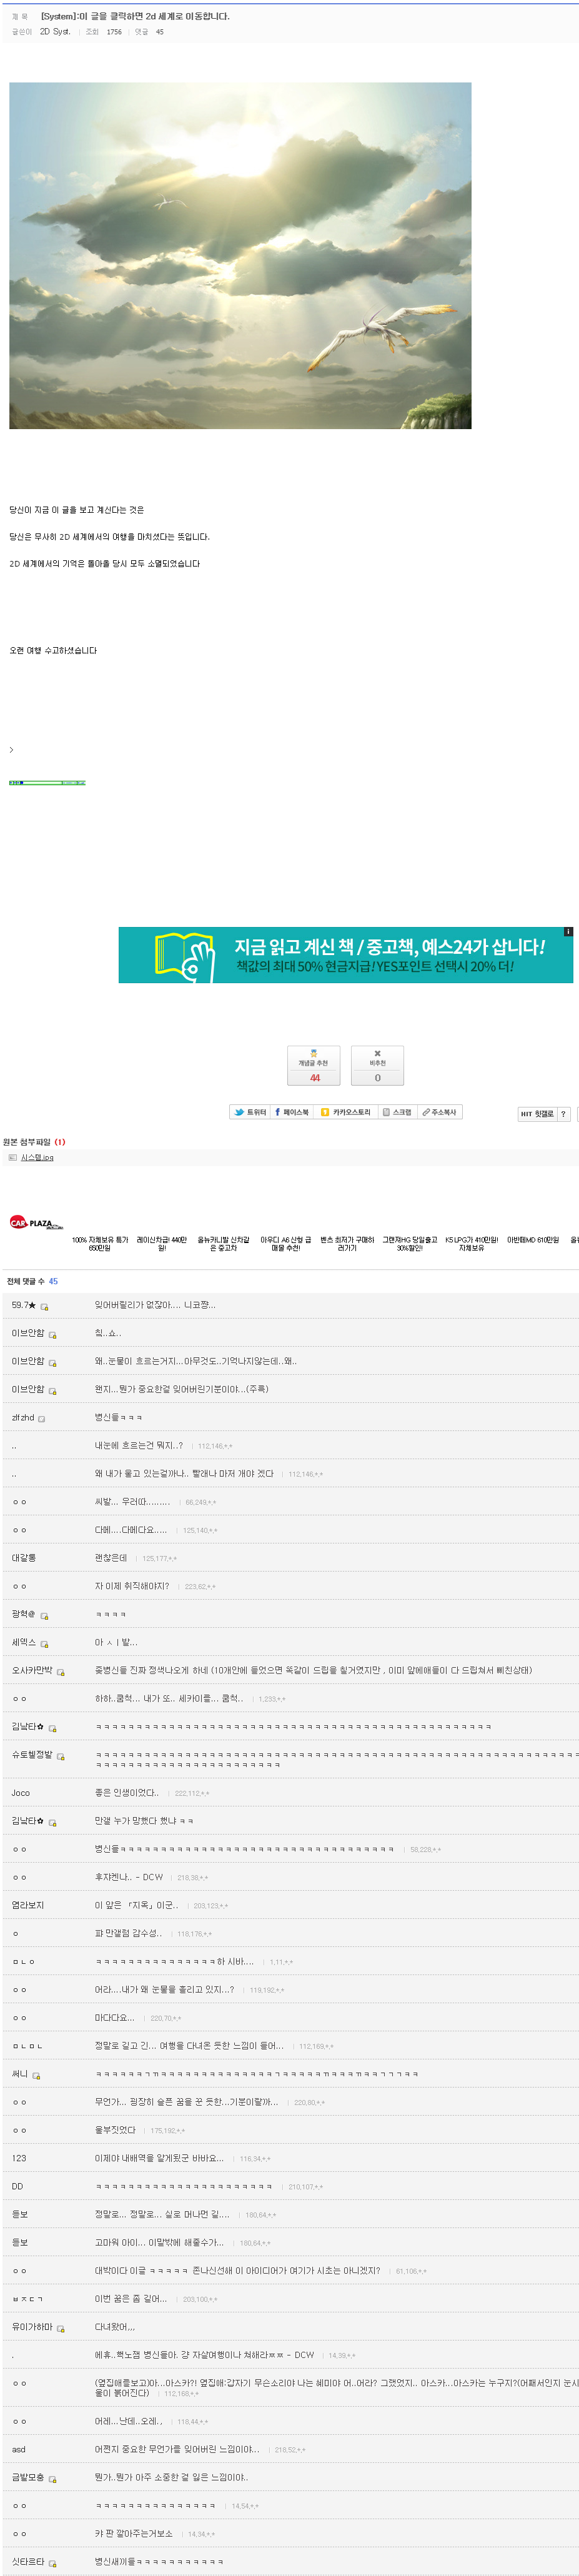Click the author name 2D Syst.
The image size is (579, 2576).
point(55,32)
